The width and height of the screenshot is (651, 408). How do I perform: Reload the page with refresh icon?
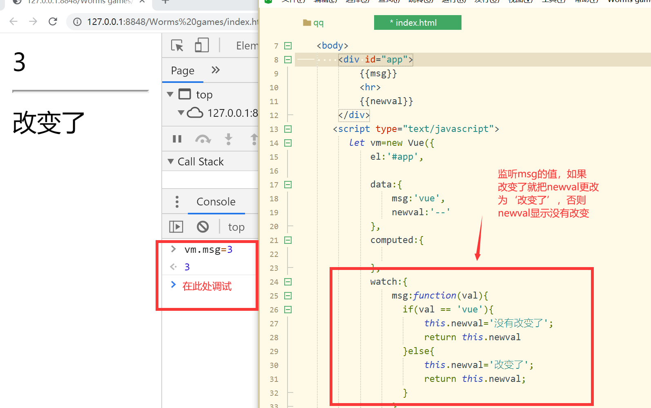pos(53,21)
